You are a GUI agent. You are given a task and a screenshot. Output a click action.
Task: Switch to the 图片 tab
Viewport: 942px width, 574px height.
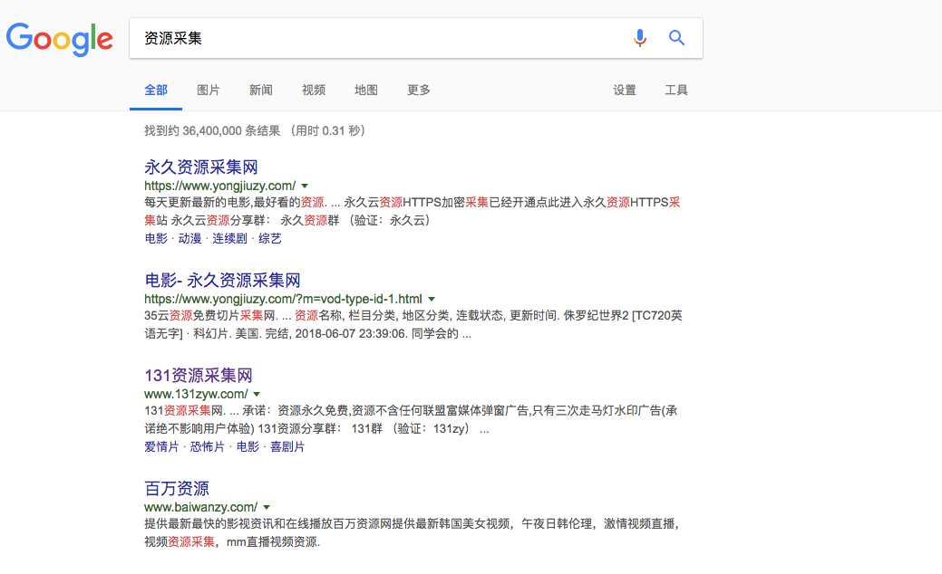209,90
